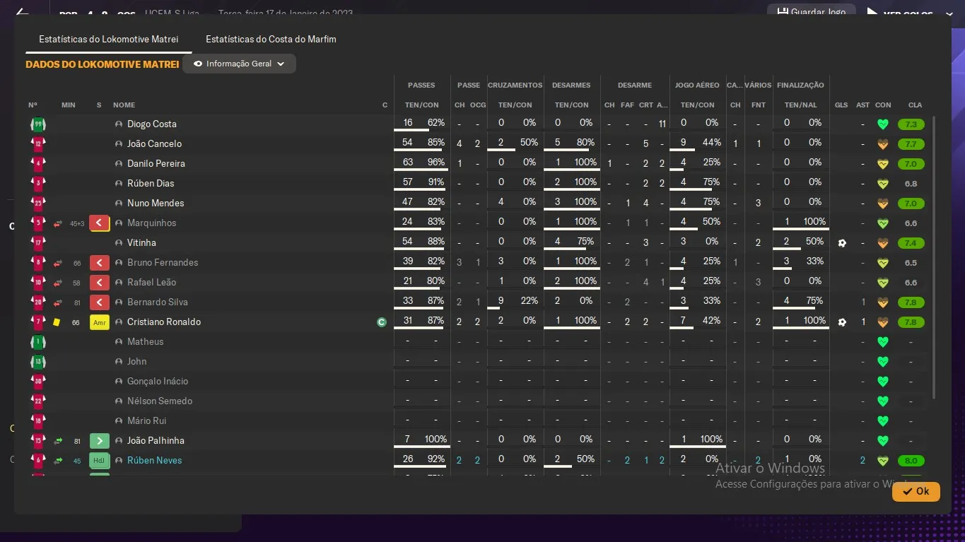Open Diogo Costa's player profile link
The height and width of the screenshot is (542, 965).
pyautogui.click(x=152, y=124)
